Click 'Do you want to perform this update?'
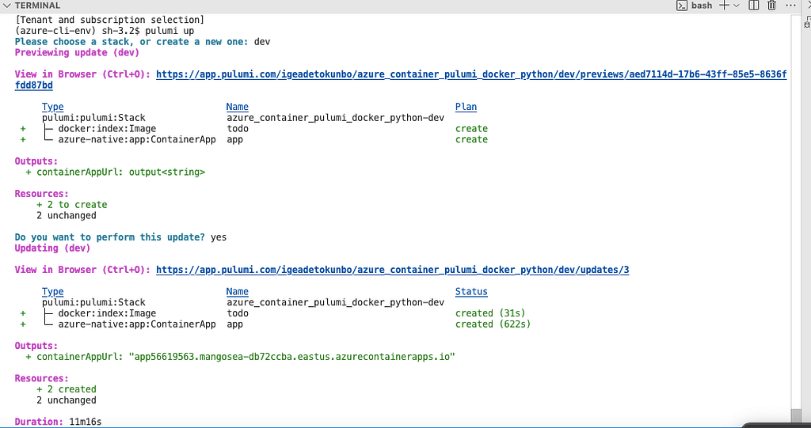811x428 pixels. [109, 237]
